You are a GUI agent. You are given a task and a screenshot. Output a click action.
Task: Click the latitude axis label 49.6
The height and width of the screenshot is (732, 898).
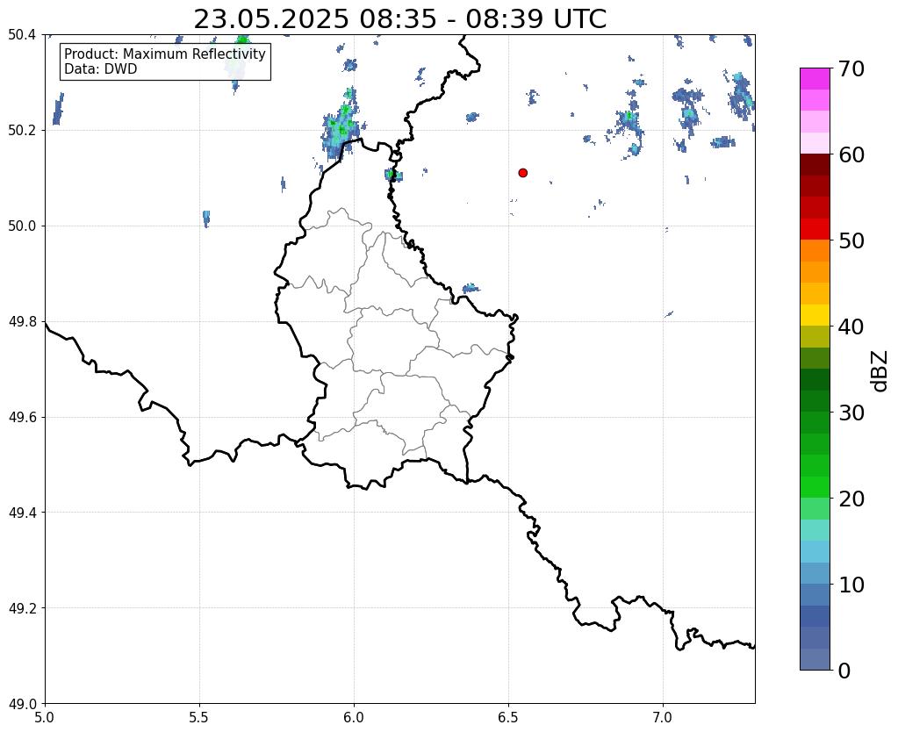pos(22,418)
